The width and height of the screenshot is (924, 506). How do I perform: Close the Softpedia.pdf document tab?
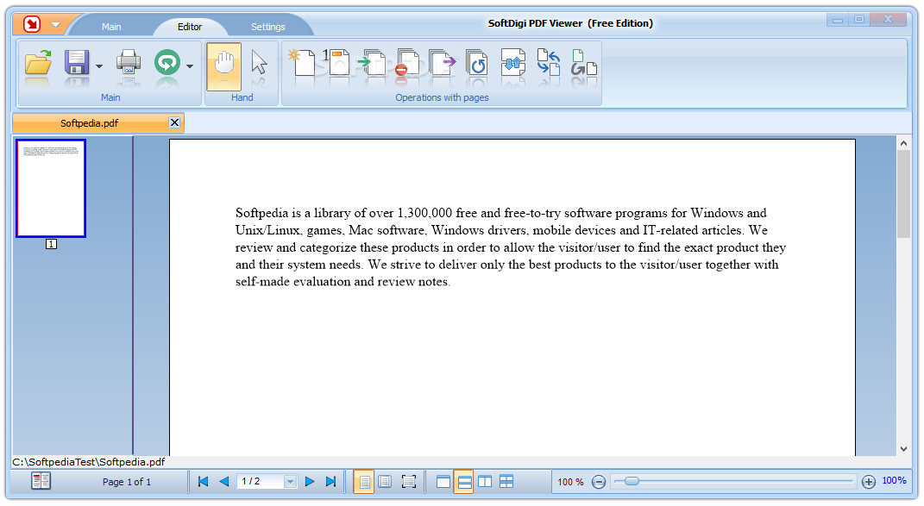tap(174, 122)
